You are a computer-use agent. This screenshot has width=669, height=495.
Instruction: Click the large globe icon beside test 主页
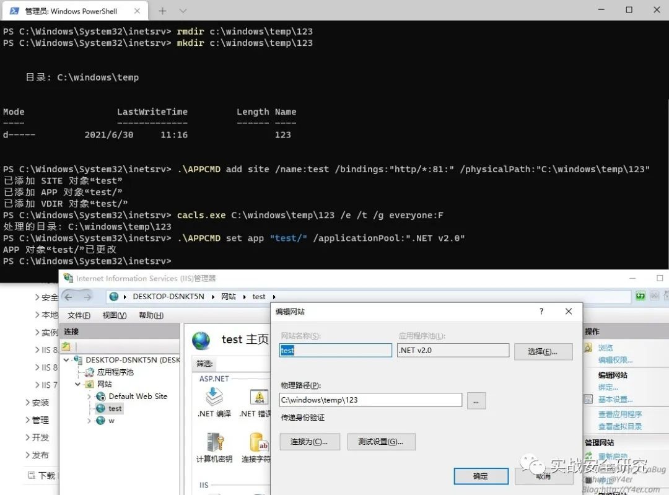click(x=201, y=341)
